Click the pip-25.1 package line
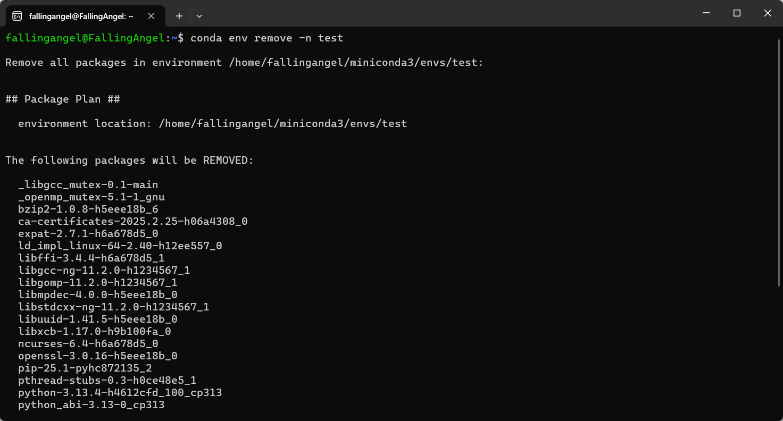783x421 pixels. [x=85, y=368]
